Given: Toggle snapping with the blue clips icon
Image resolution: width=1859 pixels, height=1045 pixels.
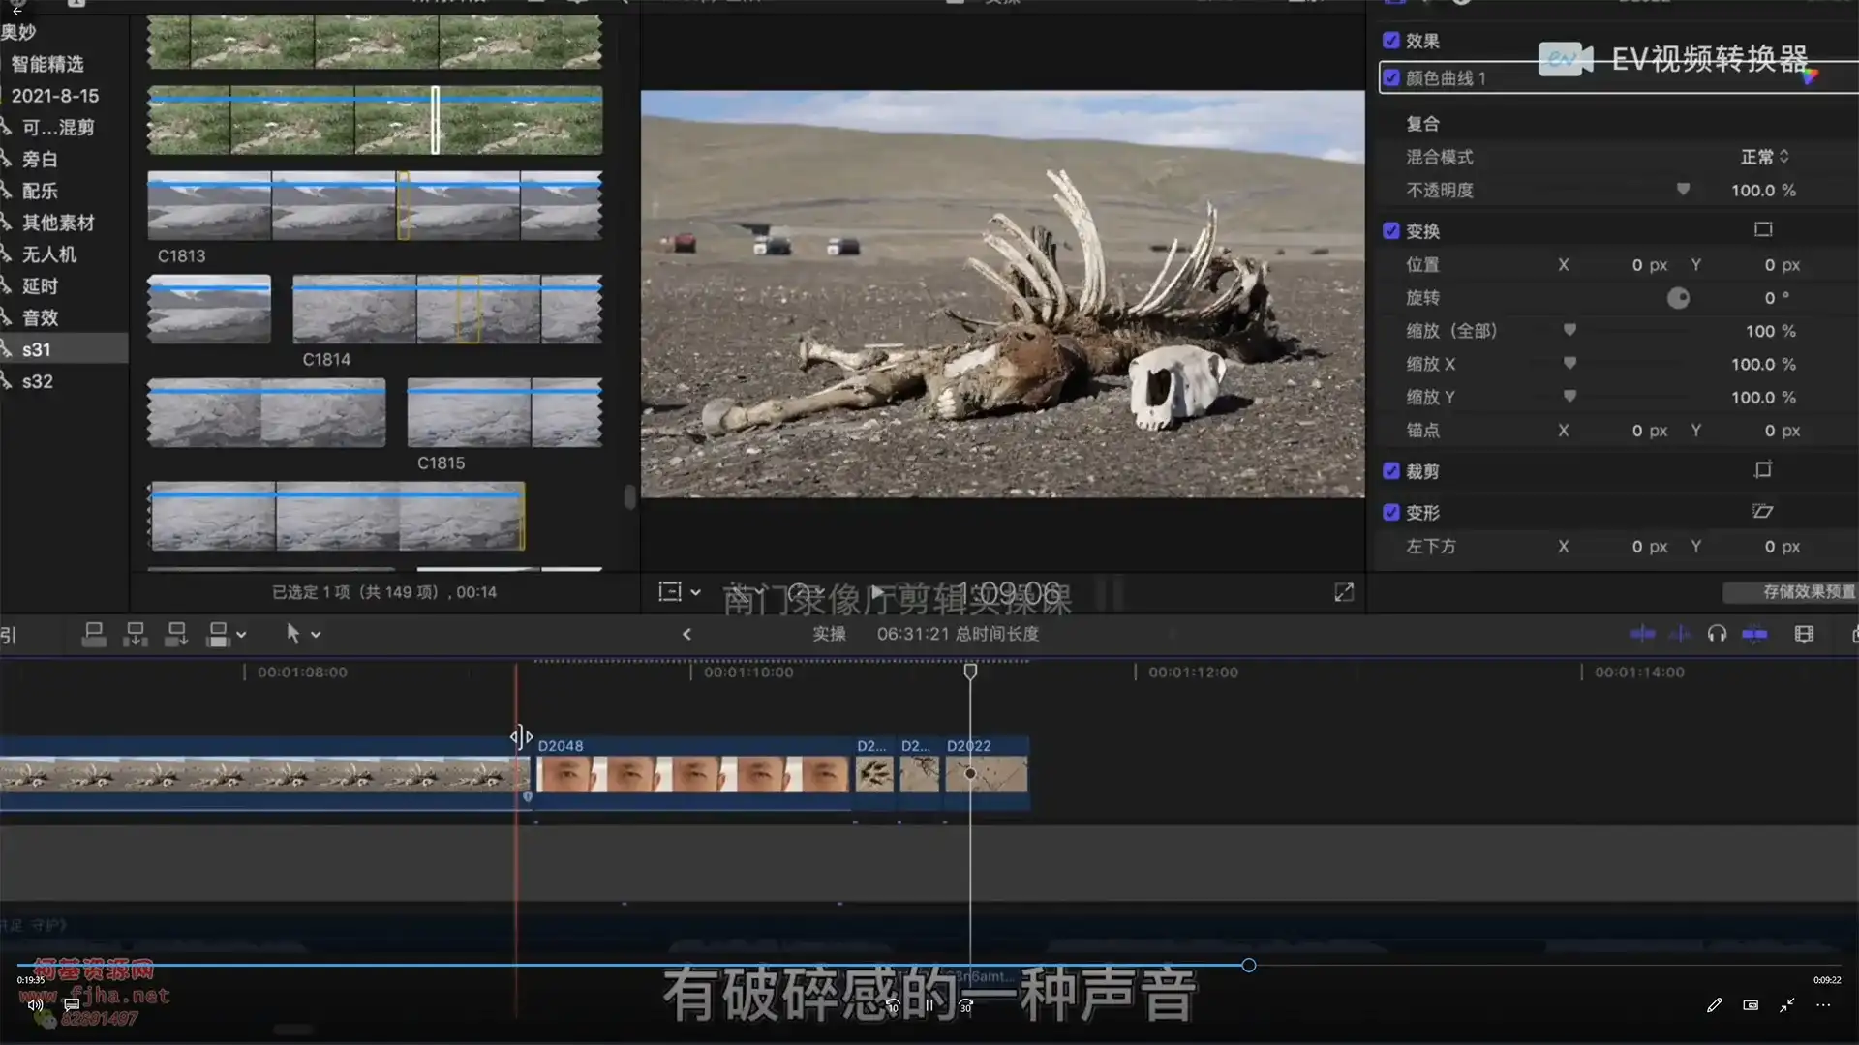Looking at the screenshot, I should pyautogui.click(x=1755, y=634).
